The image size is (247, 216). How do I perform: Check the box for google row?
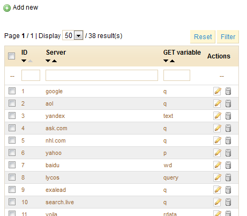12,91
